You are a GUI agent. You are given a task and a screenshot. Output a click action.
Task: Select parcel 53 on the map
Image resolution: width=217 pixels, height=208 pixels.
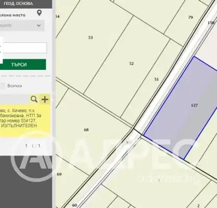coord(91,37)
